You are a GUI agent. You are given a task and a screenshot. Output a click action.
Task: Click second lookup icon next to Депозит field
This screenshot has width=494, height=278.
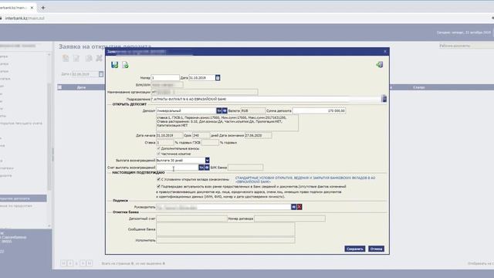click(225, 110)
